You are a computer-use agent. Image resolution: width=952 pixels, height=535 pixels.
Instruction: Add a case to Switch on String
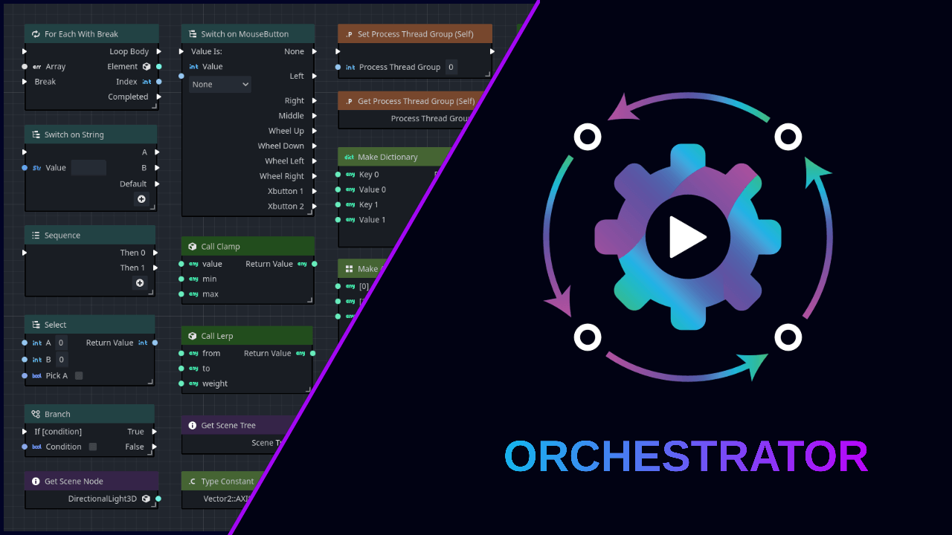pyautogui.click(x=141, y=199)
